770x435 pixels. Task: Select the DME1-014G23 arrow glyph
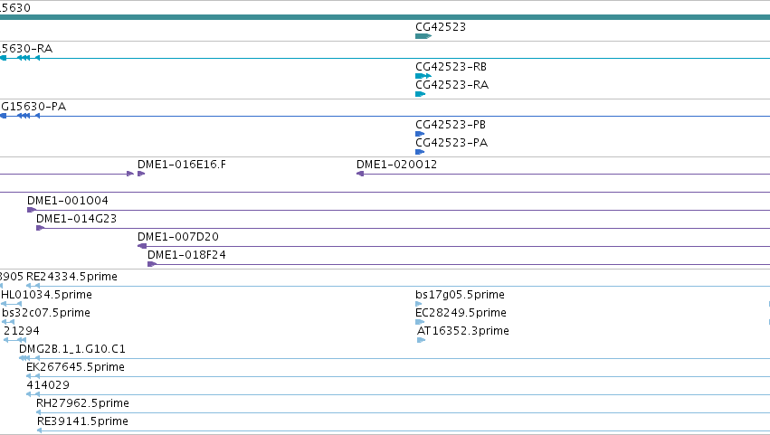pos(41,228)
